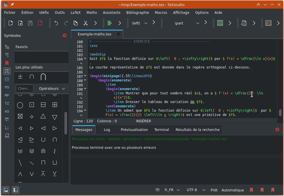Screen dimensions: 284x196
Task: Insert the plus-minus symbol
Action: tap(20, 77)
